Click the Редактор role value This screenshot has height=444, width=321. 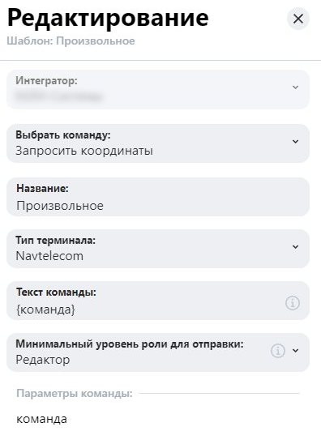(43, 360)
